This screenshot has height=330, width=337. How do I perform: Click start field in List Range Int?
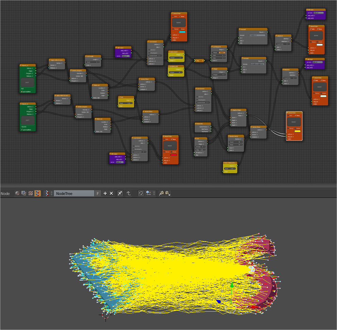(219, 55)
